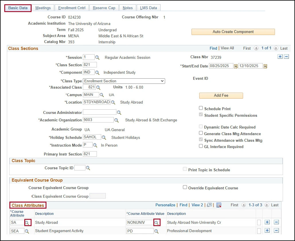
Task: Click the empty Course Administrator field
Action: click(x=99, y=112)
